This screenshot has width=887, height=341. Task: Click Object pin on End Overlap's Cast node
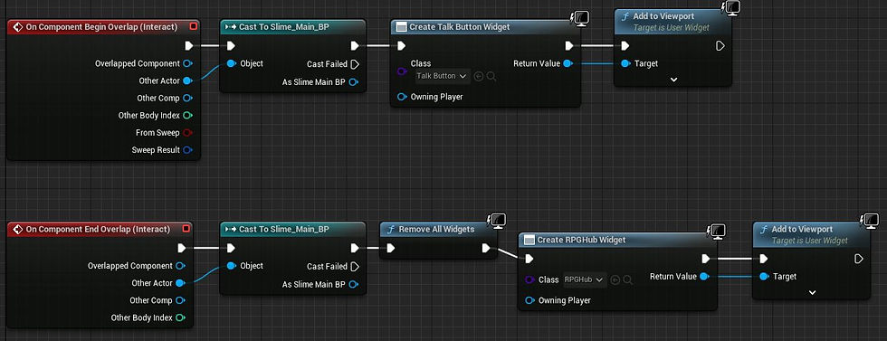[232, 266]
